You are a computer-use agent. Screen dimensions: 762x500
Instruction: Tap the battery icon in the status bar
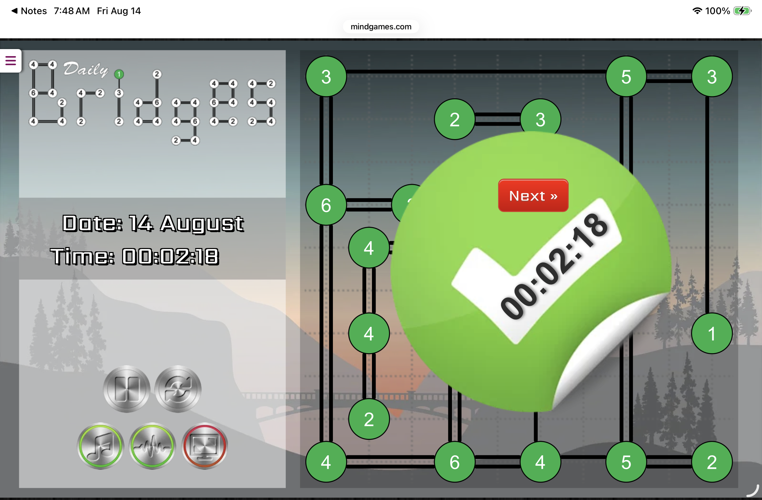click(742, 11)
